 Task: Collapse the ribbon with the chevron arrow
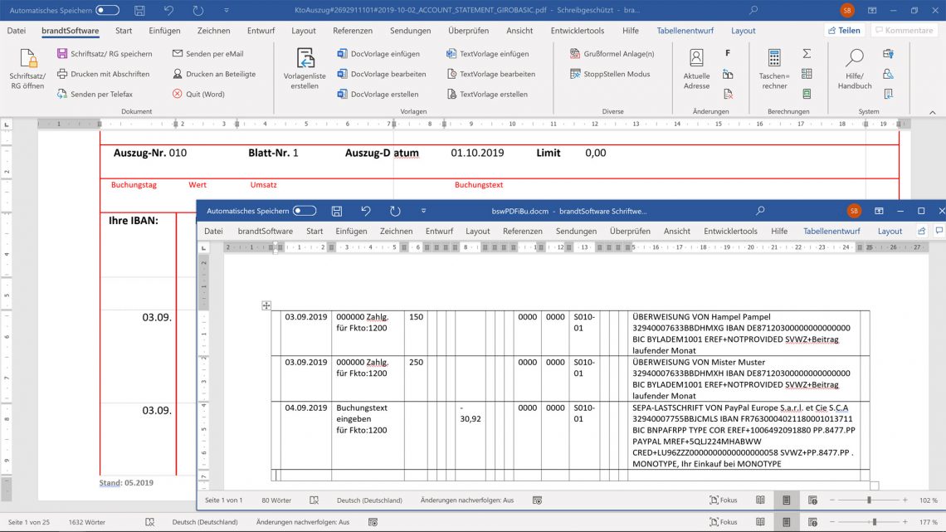[933, 112]
